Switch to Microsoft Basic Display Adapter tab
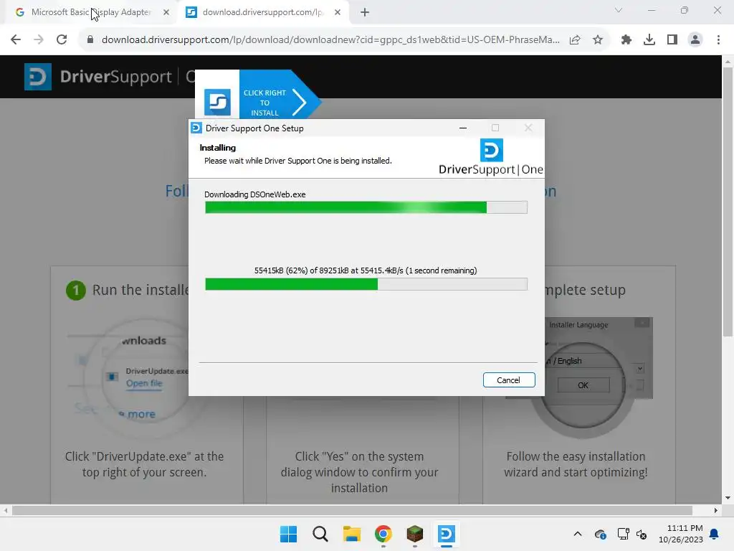Screen dimensions: 734x551 (x=91, y=12)
